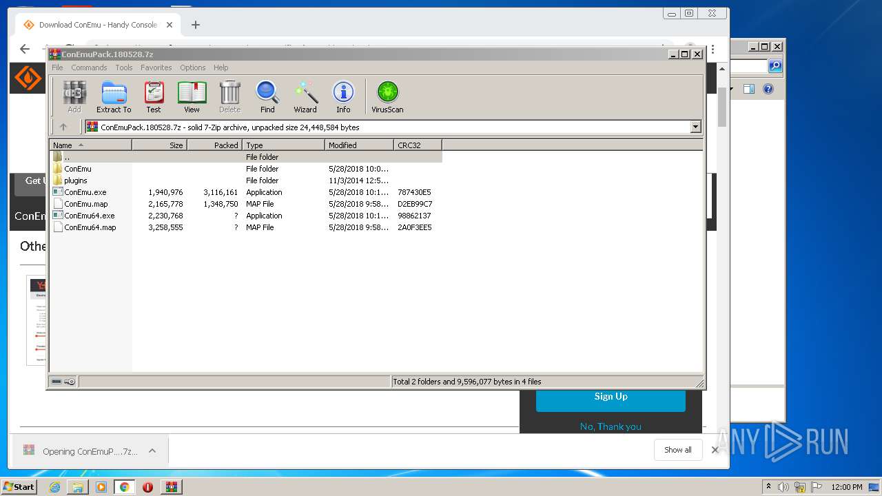The height and width of the screenshot is (496, 882).
Task: Open the File menu
Action: [57, 68]
